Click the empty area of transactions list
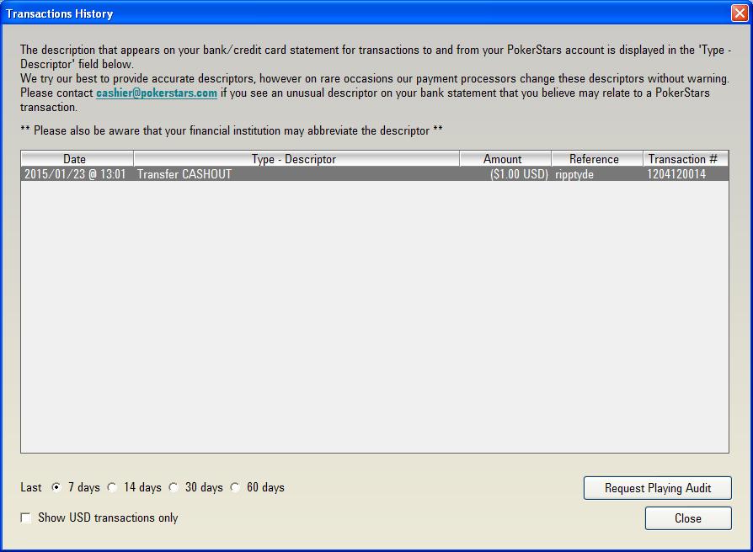Image resolution: width=753 pixels, height=552 pixels. pos(374,320)
